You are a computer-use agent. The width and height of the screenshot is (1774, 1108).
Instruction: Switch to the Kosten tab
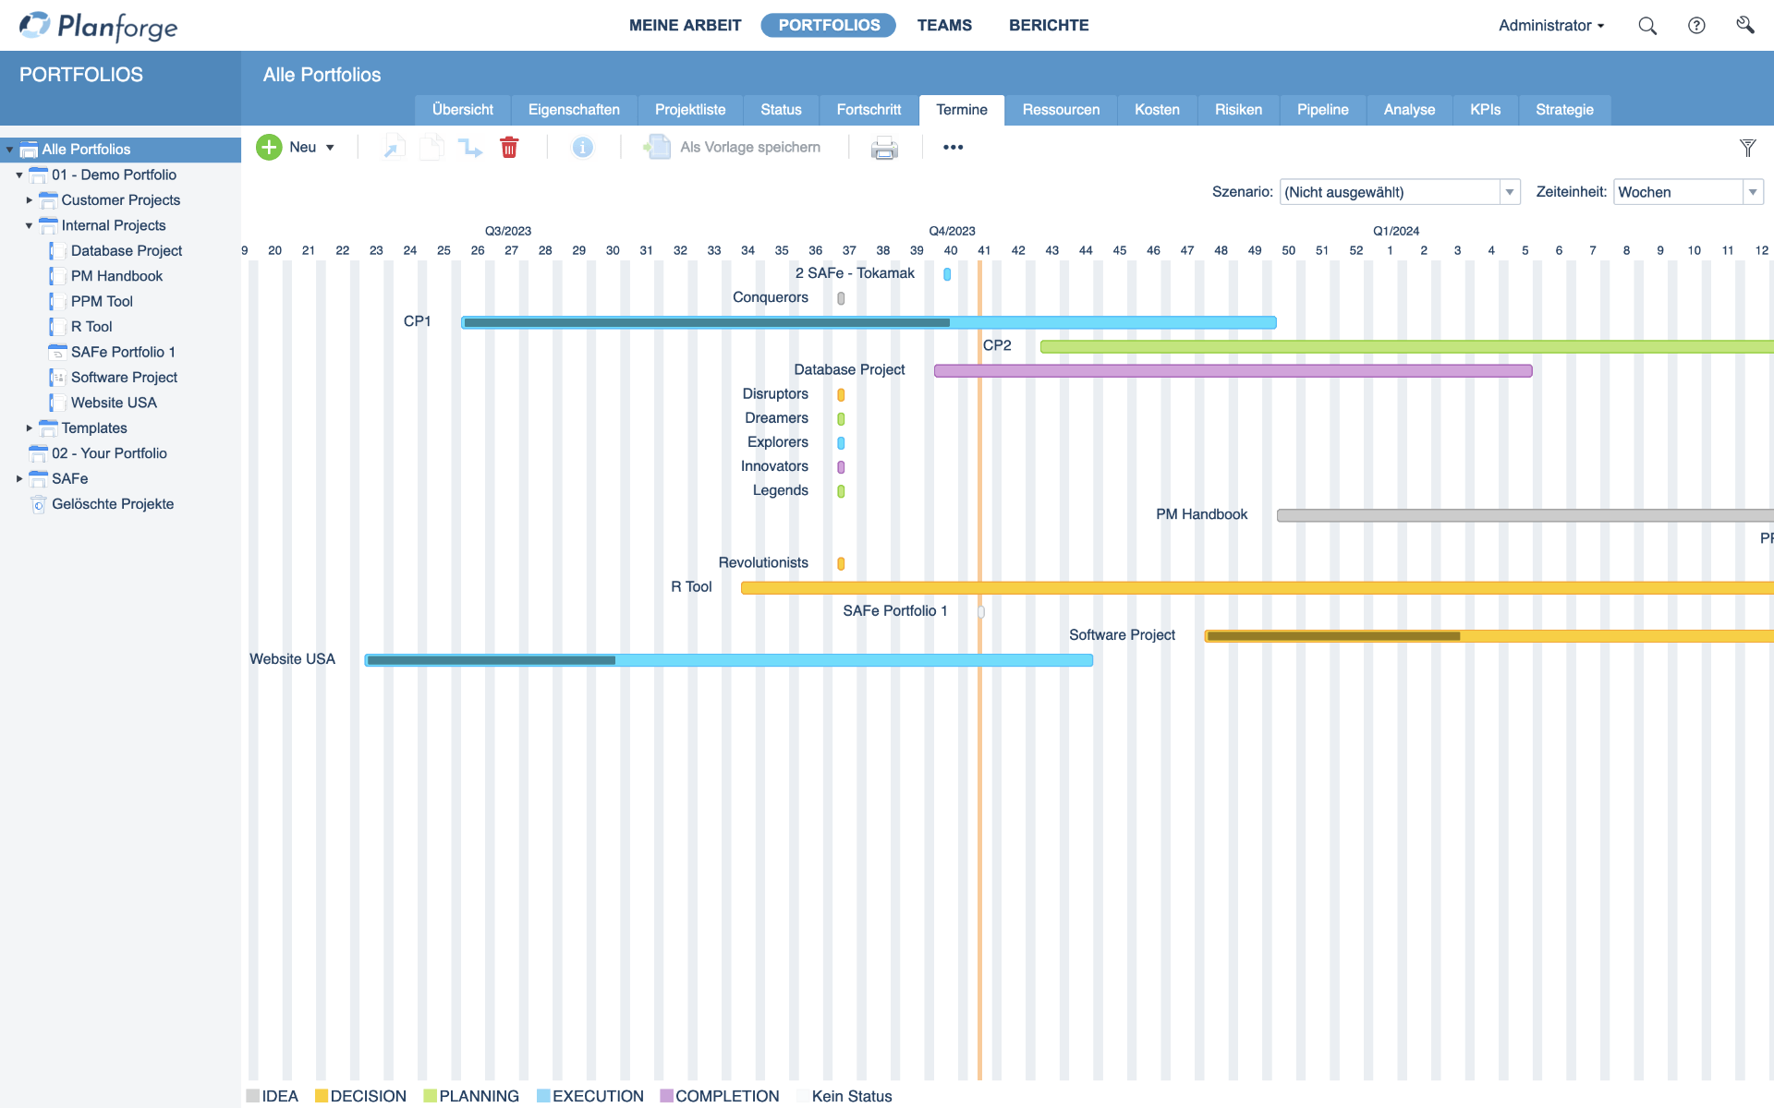point(1157,110)
